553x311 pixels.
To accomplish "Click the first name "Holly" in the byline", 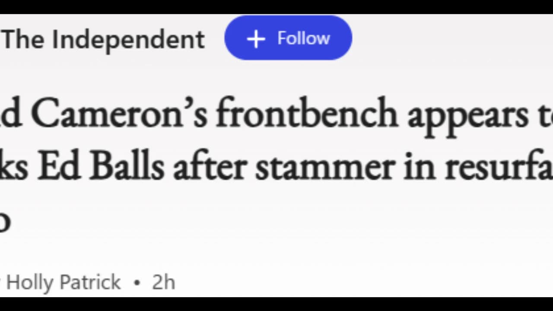I will [30, 282].
